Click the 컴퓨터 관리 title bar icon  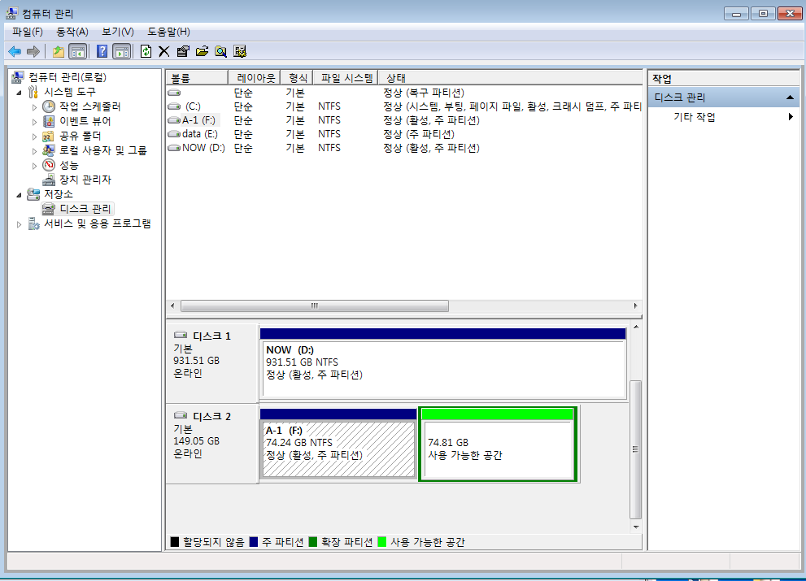pyautogui.click(x=12, y=13)
